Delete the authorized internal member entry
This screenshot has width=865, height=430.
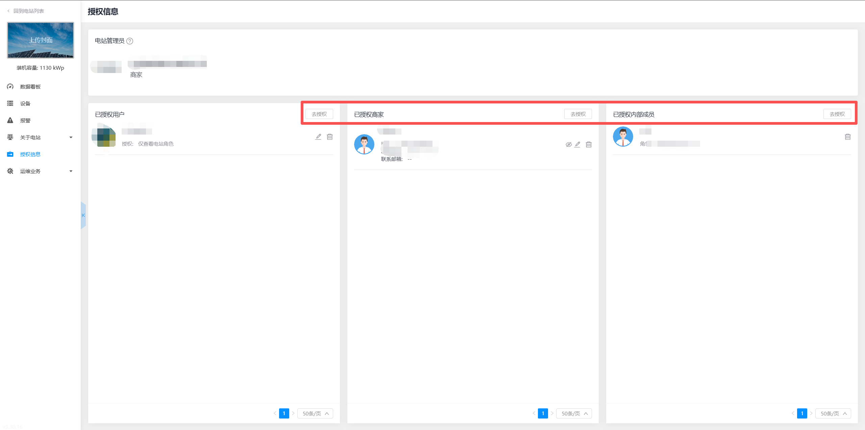point(848,137)
